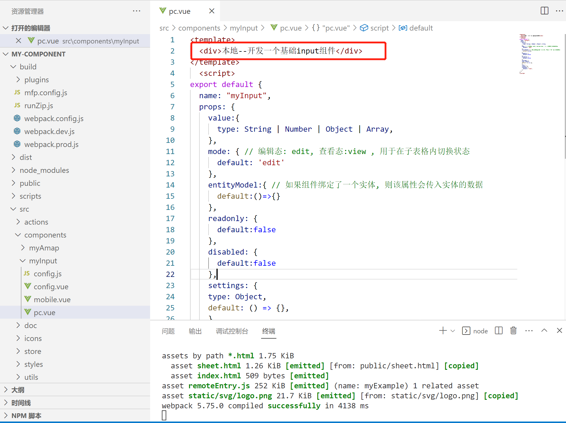The height and width of the screenshot is (423, 566).
Task: Open webpack.config.js file
Action: click(54, 118)
